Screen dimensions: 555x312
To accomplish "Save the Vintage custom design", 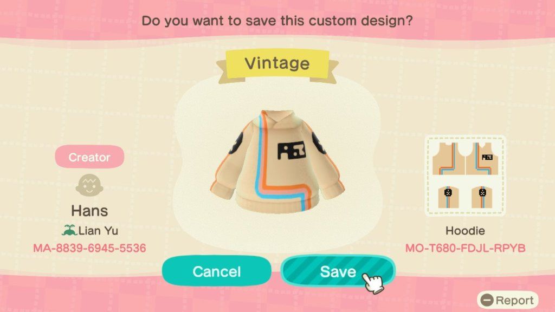I will pyautogui.click(x=338, y=271).
